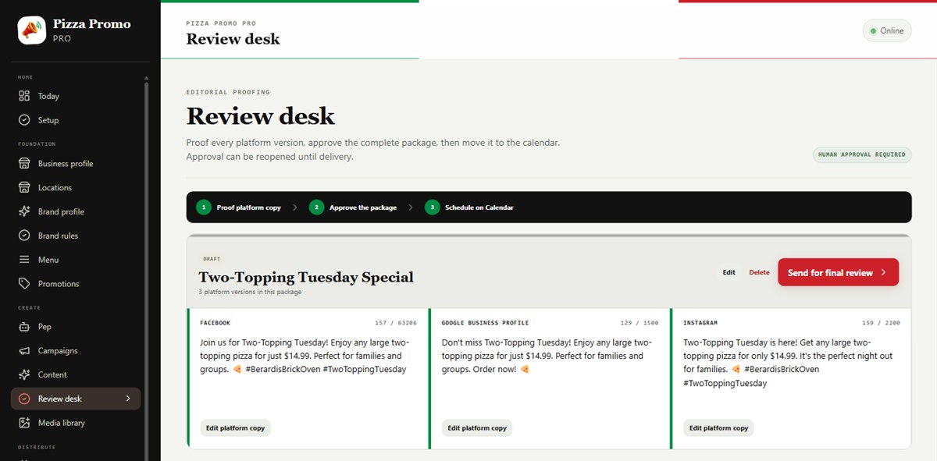
Task: Navigate to Brand profile
Action: [x=76, y=211]
